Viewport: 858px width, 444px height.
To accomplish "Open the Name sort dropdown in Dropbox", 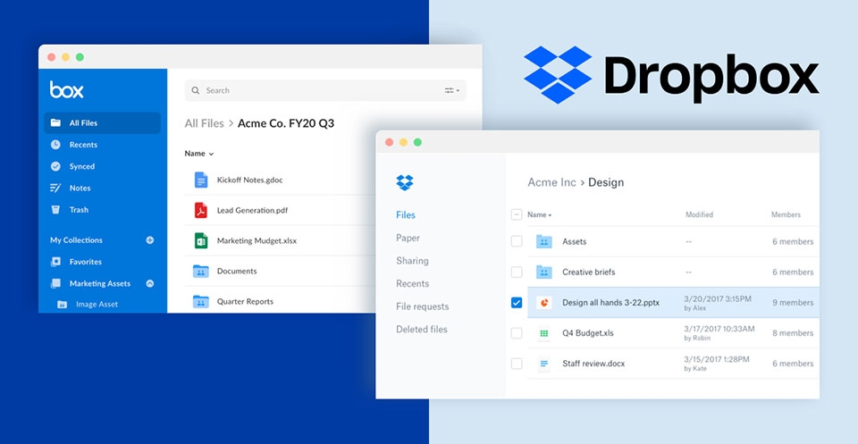I will pyautogui.click(x=540, y=215).
